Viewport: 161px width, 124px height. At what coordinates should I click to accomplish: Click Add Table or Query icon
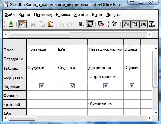point(115,24)
